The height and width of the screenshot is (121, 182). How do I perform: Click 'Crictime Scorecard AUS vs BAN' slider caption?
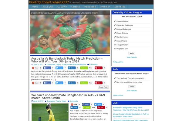pyautogui.click(x=65, y=13)
